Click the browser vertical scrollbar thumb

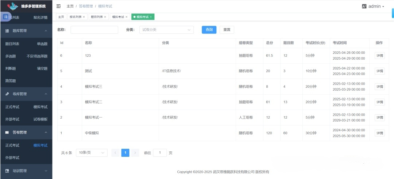point(393,13)
